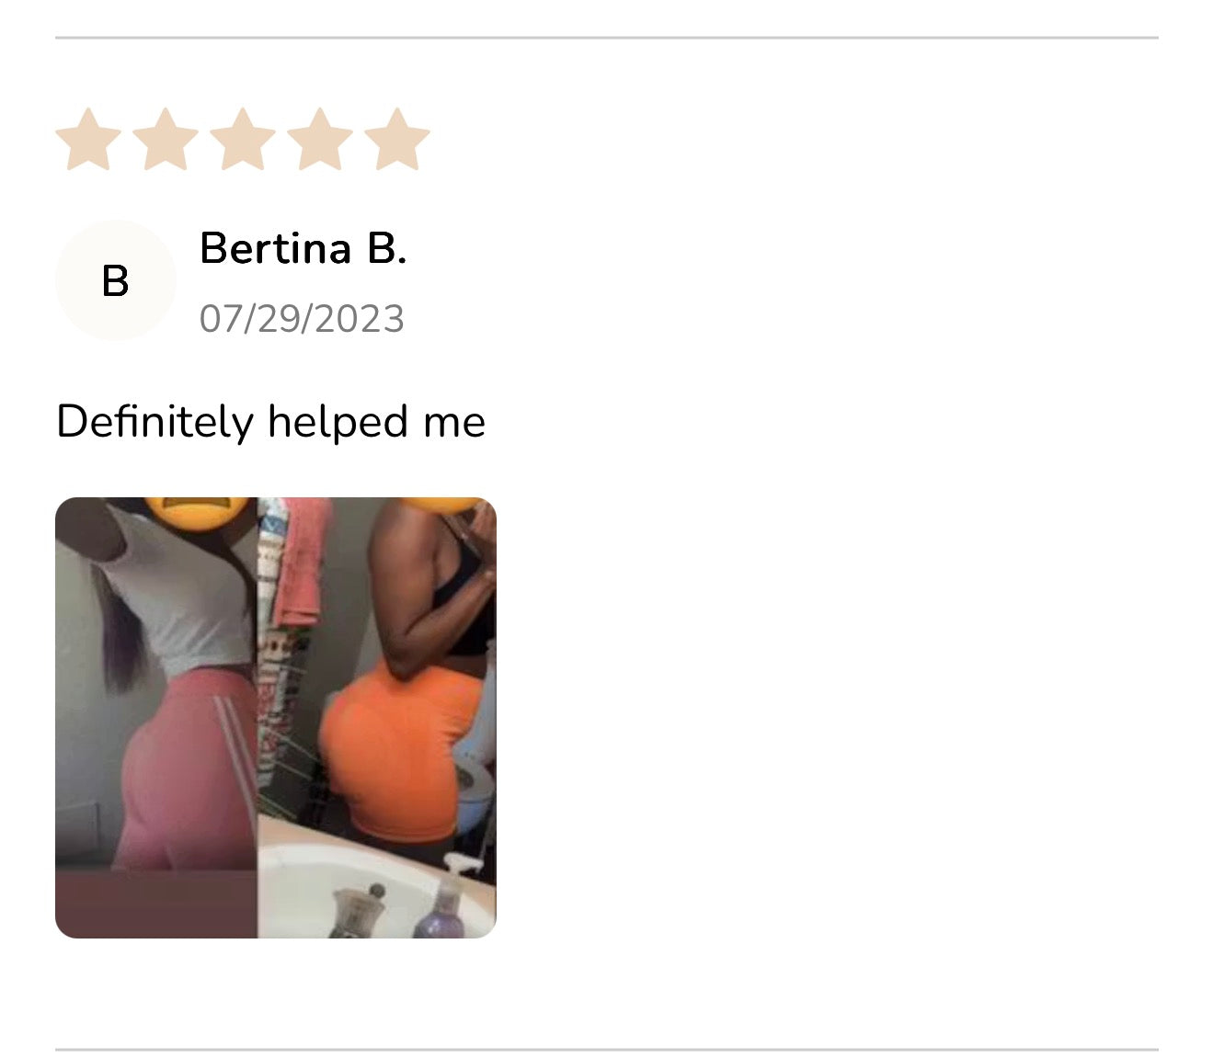Select the third rating star

pyautogui.click(x=243, y=140)
